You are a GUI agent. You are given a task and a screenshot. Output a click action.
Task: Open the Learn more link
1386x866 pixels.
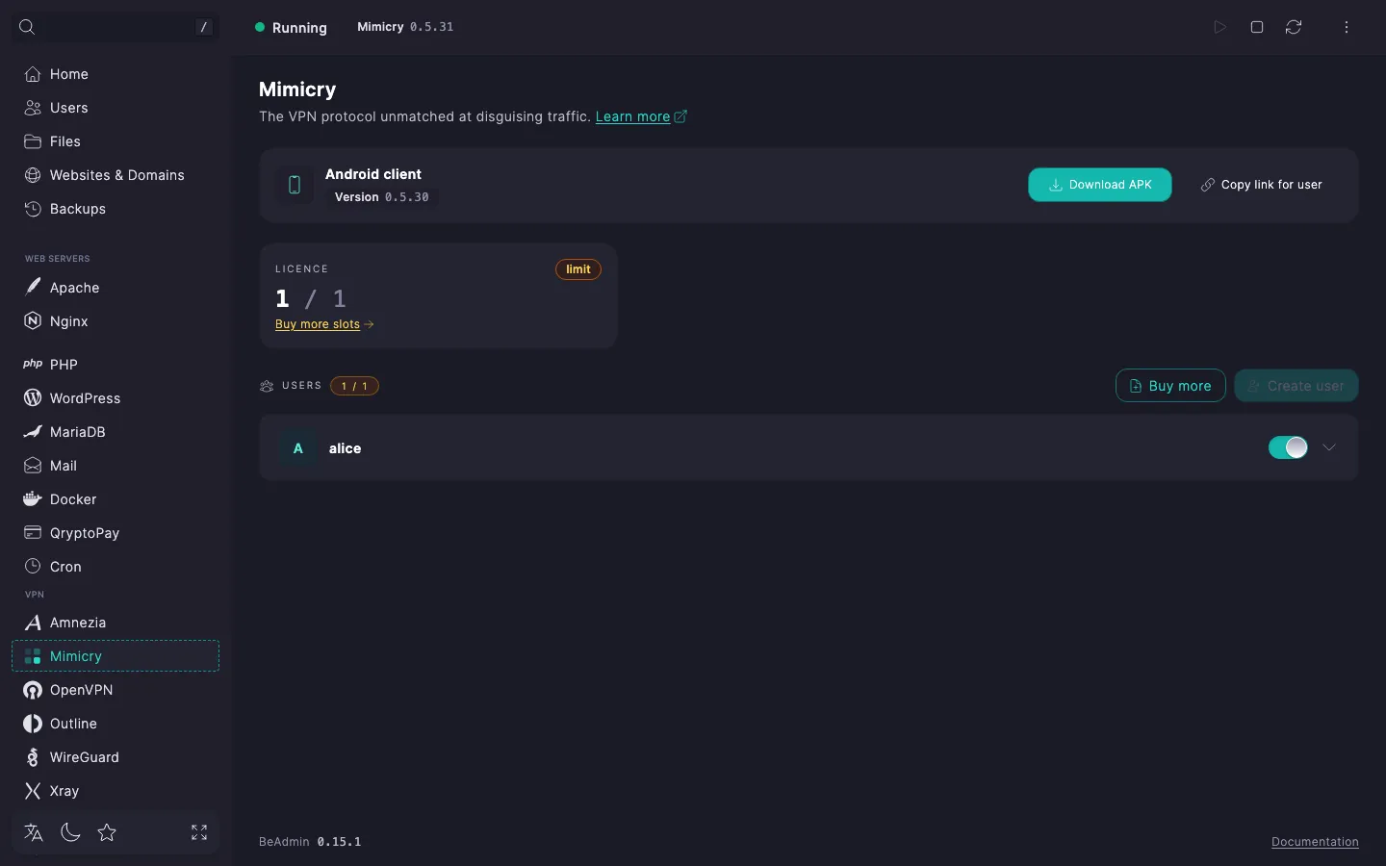pyautogui.click(x=641, y=116)
